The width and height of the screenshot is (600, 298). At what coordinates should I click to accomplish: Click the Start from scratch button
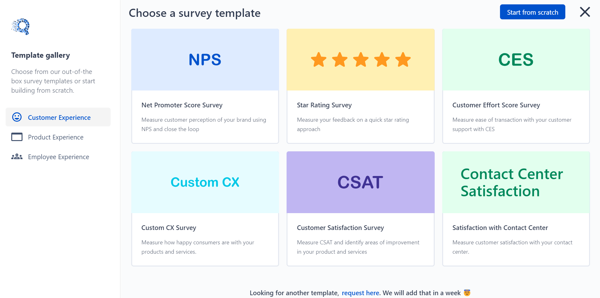(x=532, y=12)
